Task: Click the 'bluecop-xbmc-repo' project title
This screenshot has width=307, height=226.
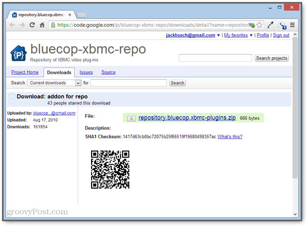Action: tap(88, 49)
